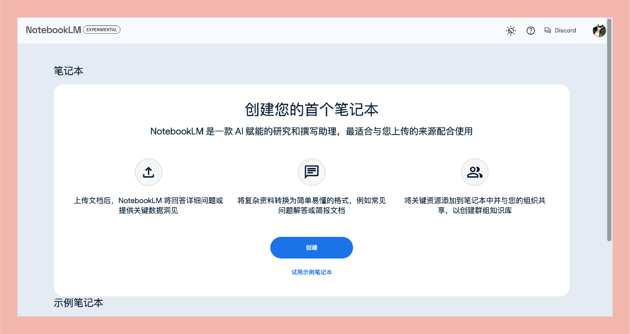Open the 试用示例笔记本 link
Screen dimensions: 630x334
(x=311, y=272)
